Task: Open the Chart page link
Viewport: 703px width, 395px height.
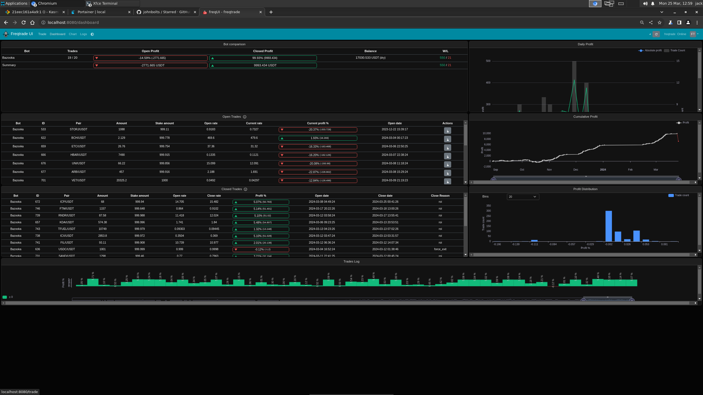Action: [72, 34]
